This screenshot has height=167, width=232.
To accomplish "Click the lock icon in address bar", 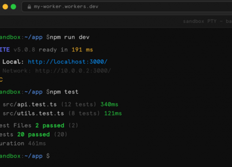I will (x=29, y=7).
